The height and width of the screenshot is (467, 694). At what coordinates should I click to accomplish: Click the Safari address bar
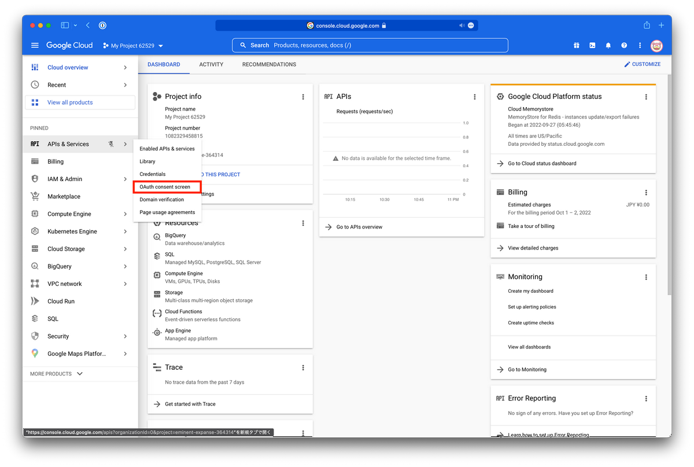pyautogui.click(x=347, y=25)
